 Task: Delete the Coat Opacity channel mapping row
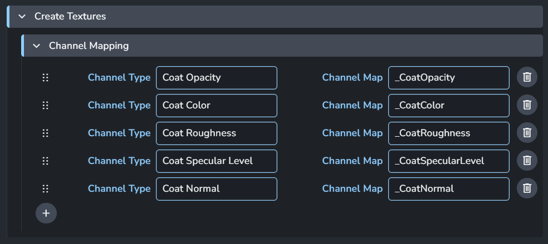[x=527, y=77]
